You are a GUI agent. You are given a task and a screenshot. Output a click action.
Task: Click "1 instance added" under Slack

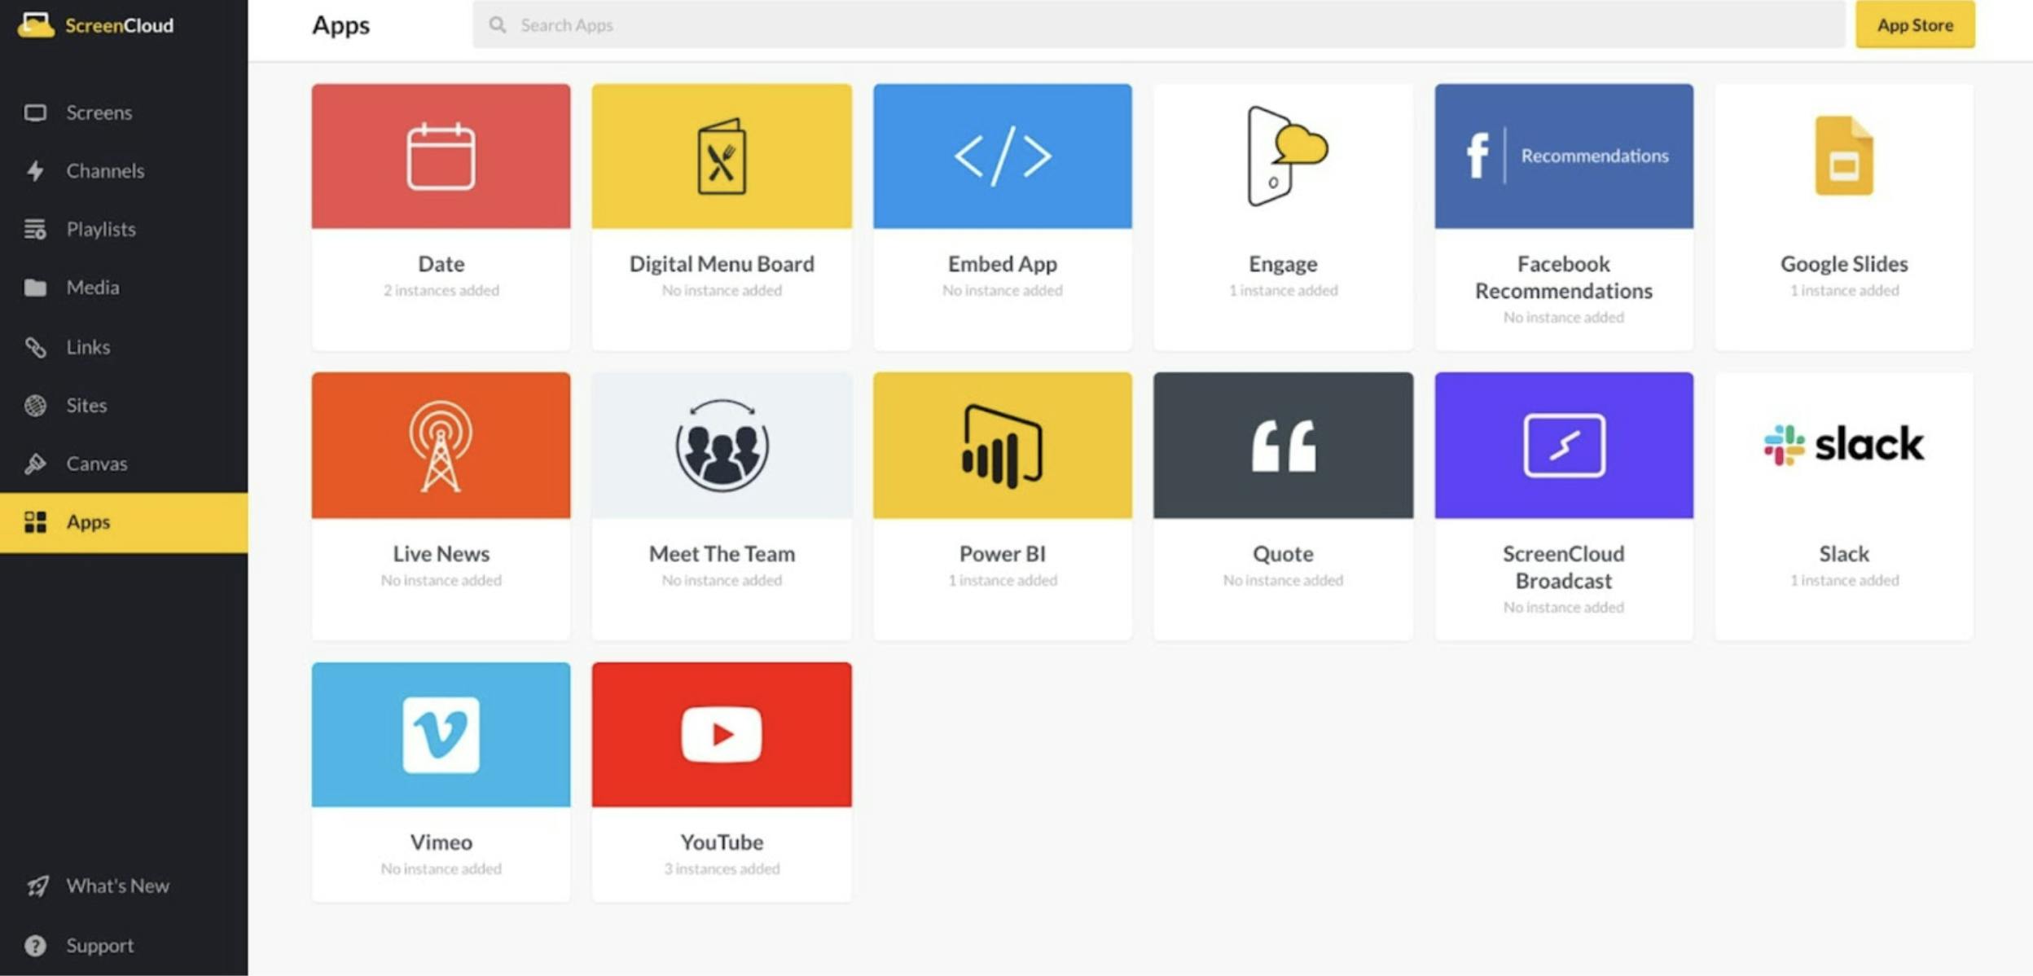pyautogui.click(x=1844, y=581)
